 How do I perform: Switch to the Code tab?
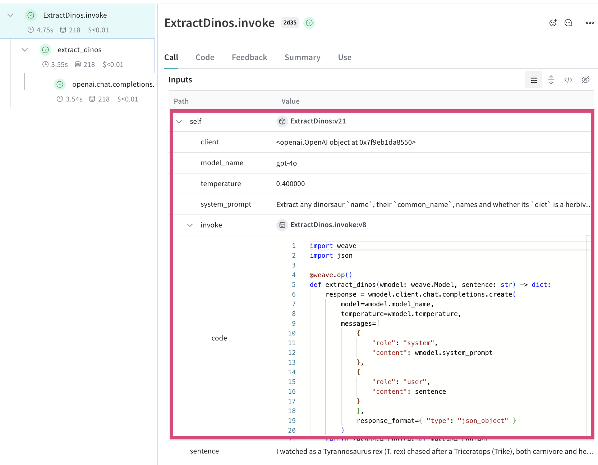pos(205,57)
